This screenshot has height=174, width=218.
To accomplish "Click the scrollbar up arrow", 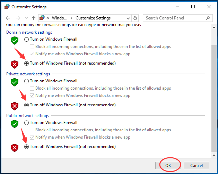I will click(214, 28).
